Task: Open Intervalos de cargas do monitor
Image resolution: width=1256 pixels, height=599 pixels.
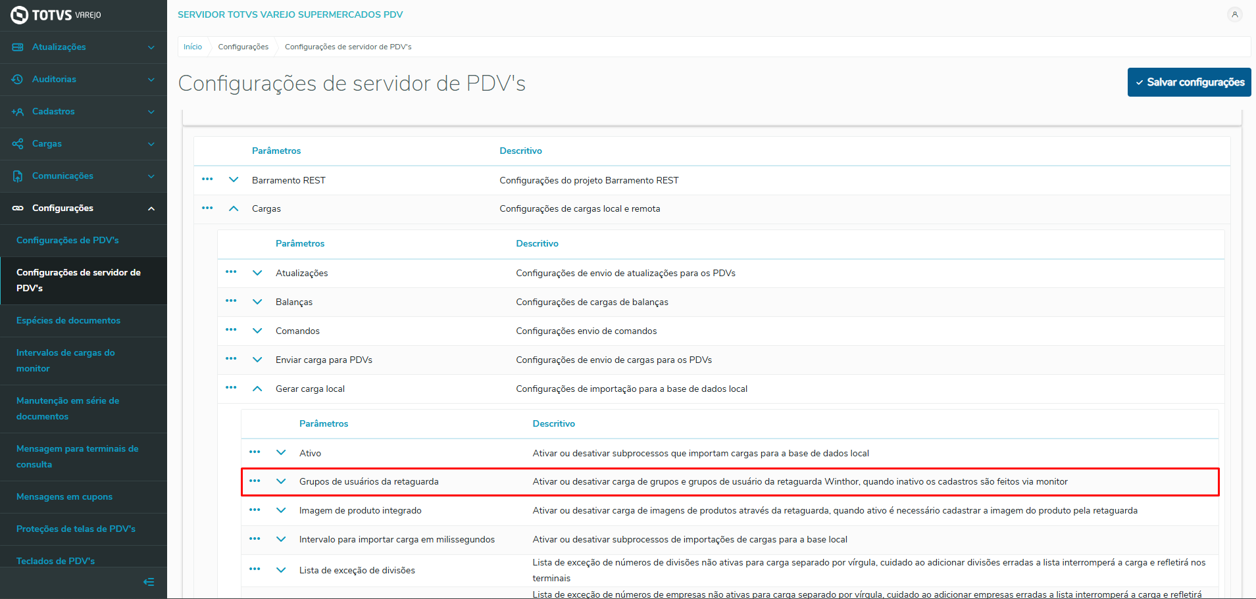Action: coord(84,361)
